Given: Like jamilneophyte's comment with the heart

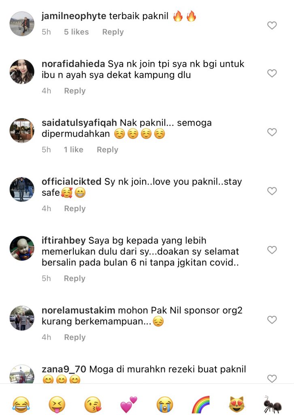Looking at the screenshot, I should tap(272, 26).
